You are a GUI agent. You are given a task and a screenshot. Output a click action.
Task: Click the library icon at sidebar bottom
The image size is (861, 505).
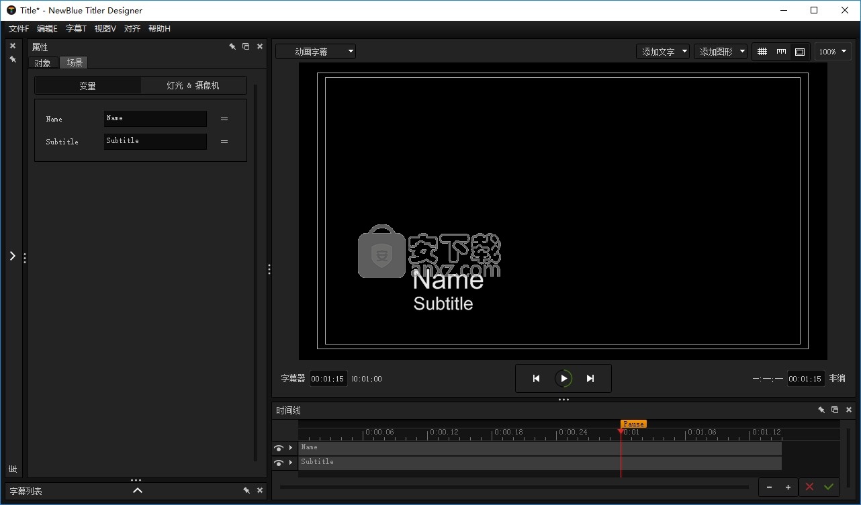13,469
